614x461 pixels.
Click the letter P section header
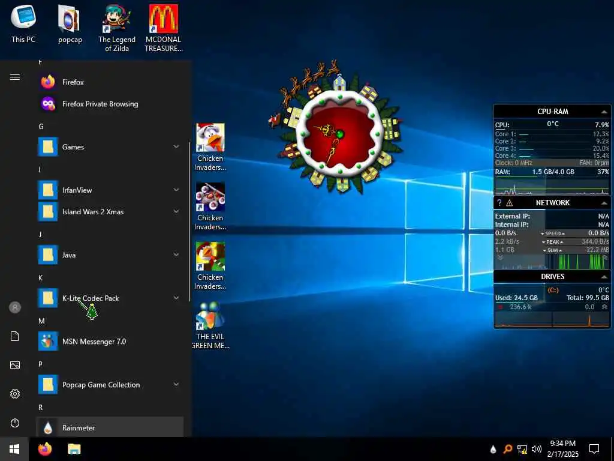(x=40, y=364)
